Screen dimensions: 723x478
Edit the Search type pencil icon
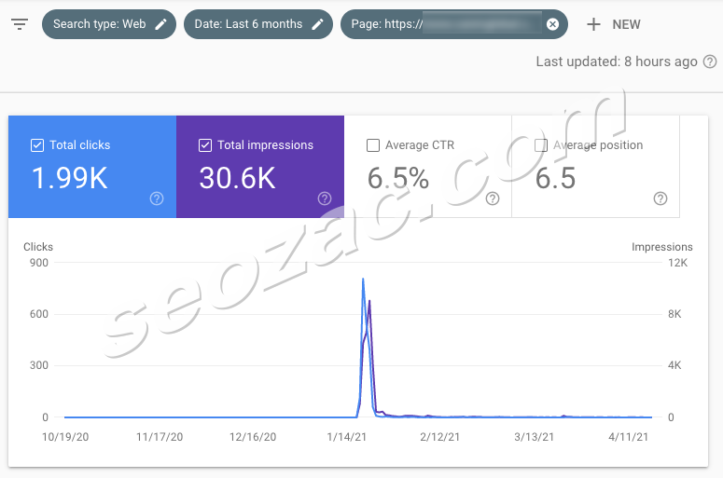click(x=160, y=24)
